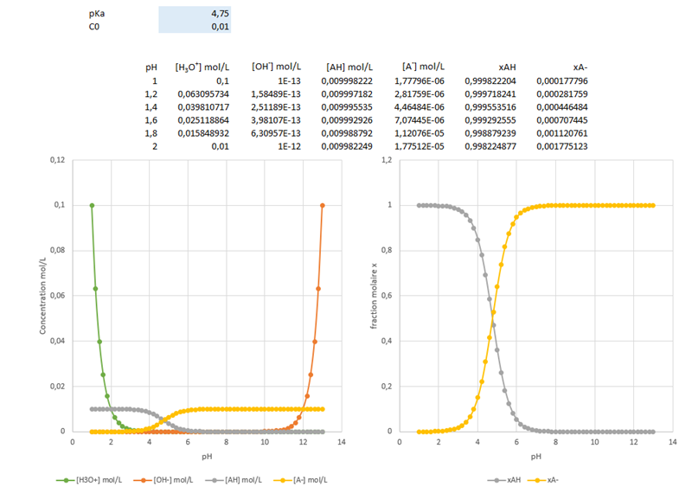Select the C0 value cell containing 0,01
The image size is (692, 493).
[195, 27]
